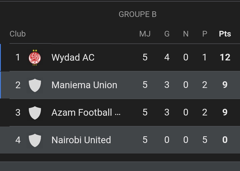Click the Maniema Union shield icon
Screen dimensions: 240x171
tap(35, 85)
